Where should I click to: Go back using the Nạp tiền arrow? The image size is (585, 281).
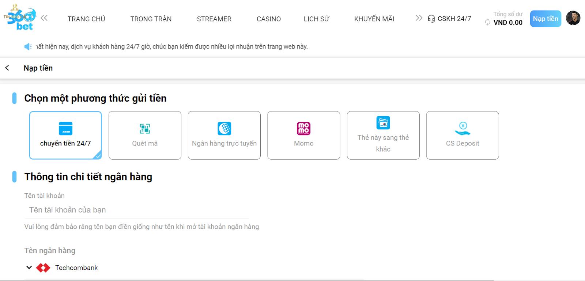7,68
